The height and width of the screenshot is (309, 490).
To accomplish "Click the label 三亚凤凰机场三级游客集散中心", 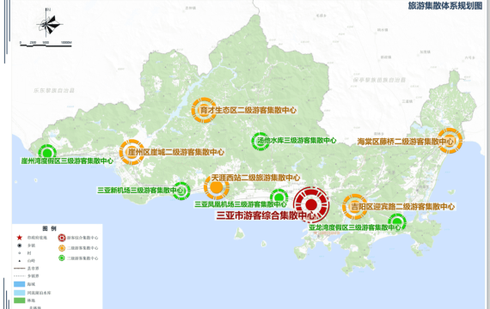I will coord(241,204).
